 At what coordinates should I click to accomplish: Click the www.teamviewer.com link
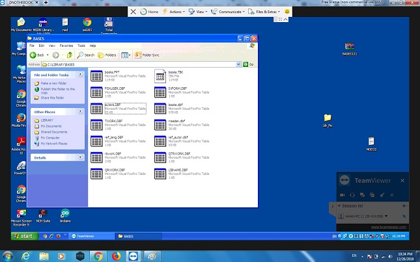389,227
